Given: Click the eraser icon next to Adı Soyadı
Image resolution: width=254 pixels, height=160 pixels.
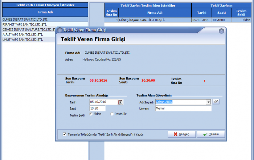Looking at the screenshot, I should (216, 102).
